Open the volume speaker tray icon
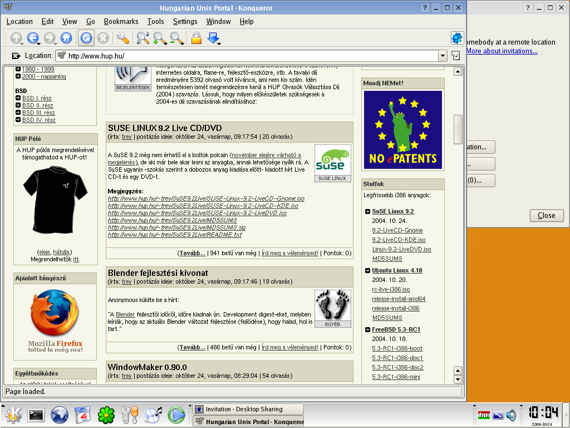Screen dimensions: 570x428 pos(511,415)
